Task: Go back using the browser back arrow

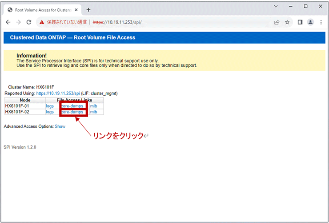Action: (8, 22)
